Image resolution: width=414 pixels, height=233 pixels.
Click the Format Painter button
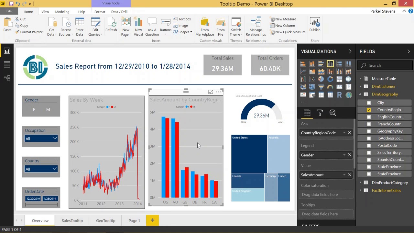pos(28,32)
